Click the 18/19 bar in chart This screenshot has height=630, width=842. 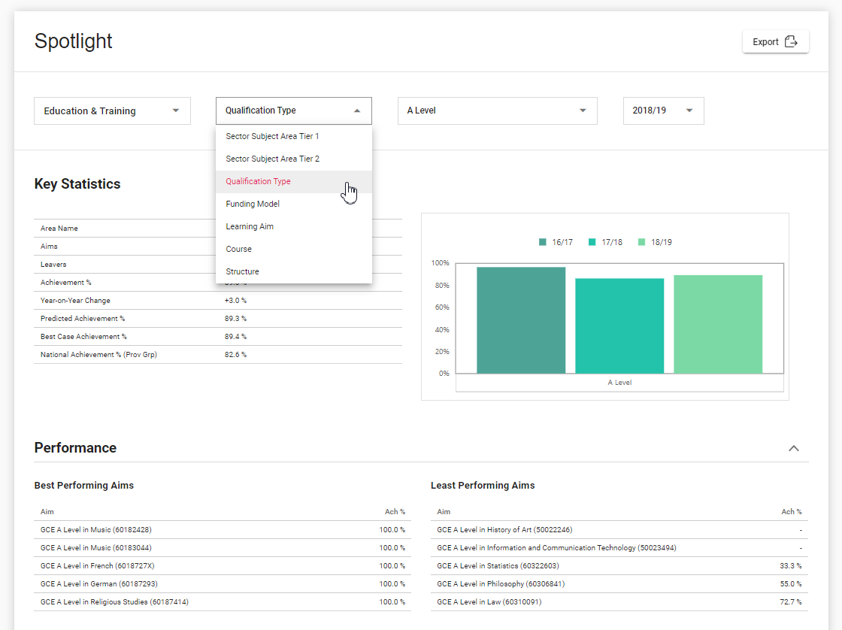click(718, 324)
